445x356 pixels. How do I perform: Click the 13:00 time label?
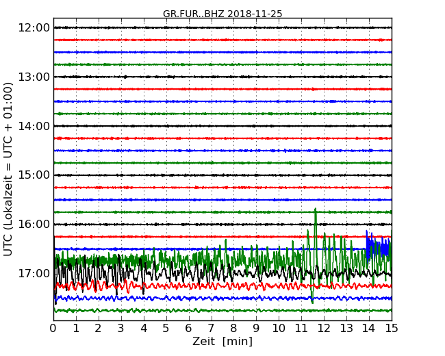[34, 77]
